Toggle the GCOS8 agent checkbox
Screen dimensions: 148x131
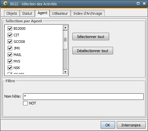tap(10, 42)
